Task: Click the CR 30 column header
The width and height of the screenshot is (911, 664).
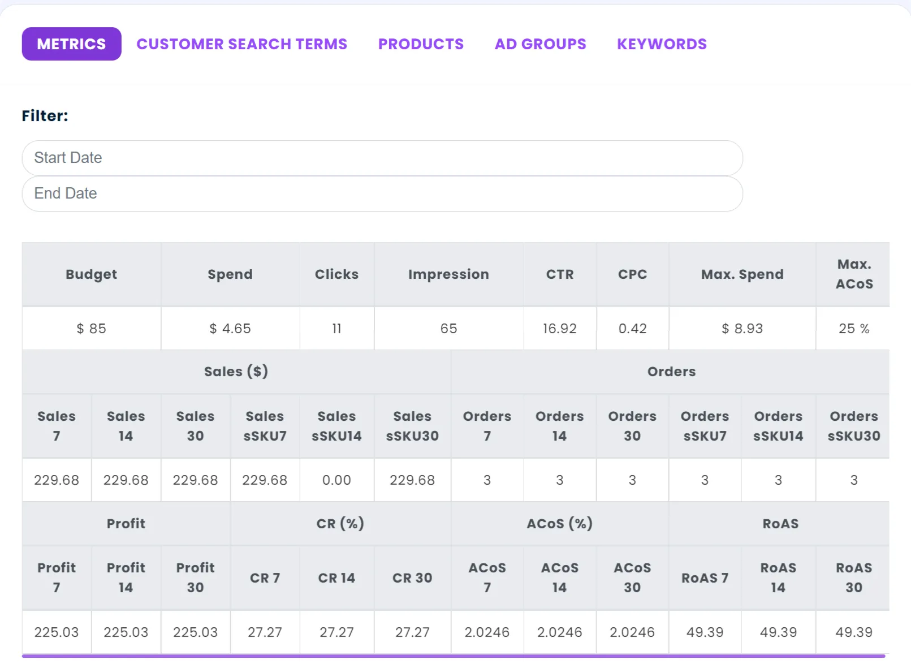Action: click(412, 577)
